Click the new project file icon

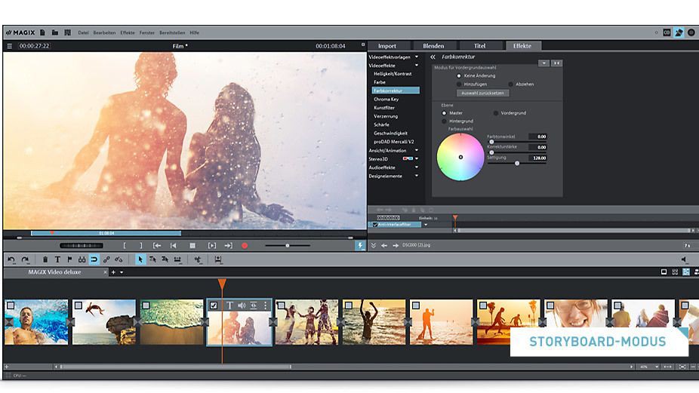(x=43, y=32)
